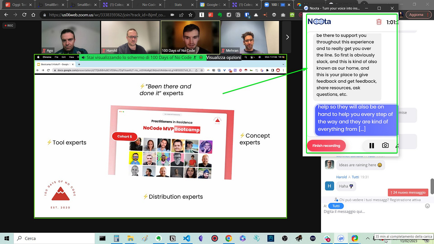The image size is (434, 244).
Task: Open File Explorer from taskbar
Action: (x=130, y=238)
